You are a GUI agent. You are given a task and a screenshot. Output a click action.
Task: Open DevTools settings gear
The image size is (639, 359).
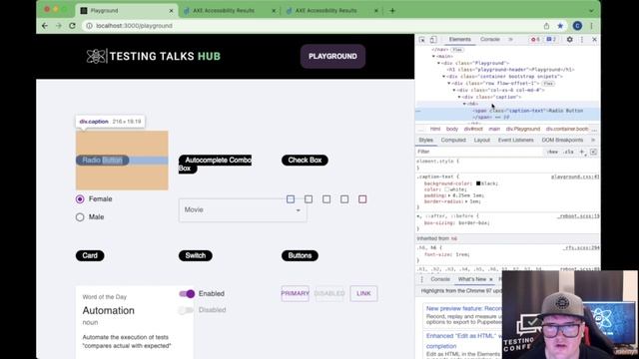click(x=570, y=40)
